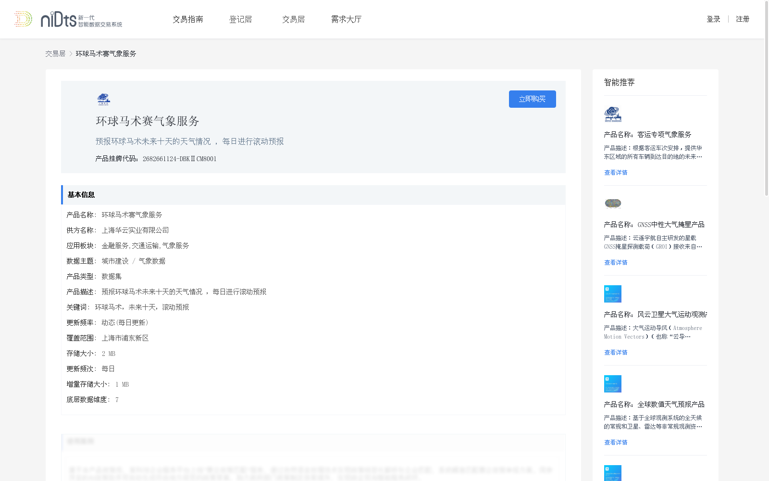Click keywords 环球马术，未来十天，滚动预报
This screenshot has width=769, height=481.
point(142,307)
